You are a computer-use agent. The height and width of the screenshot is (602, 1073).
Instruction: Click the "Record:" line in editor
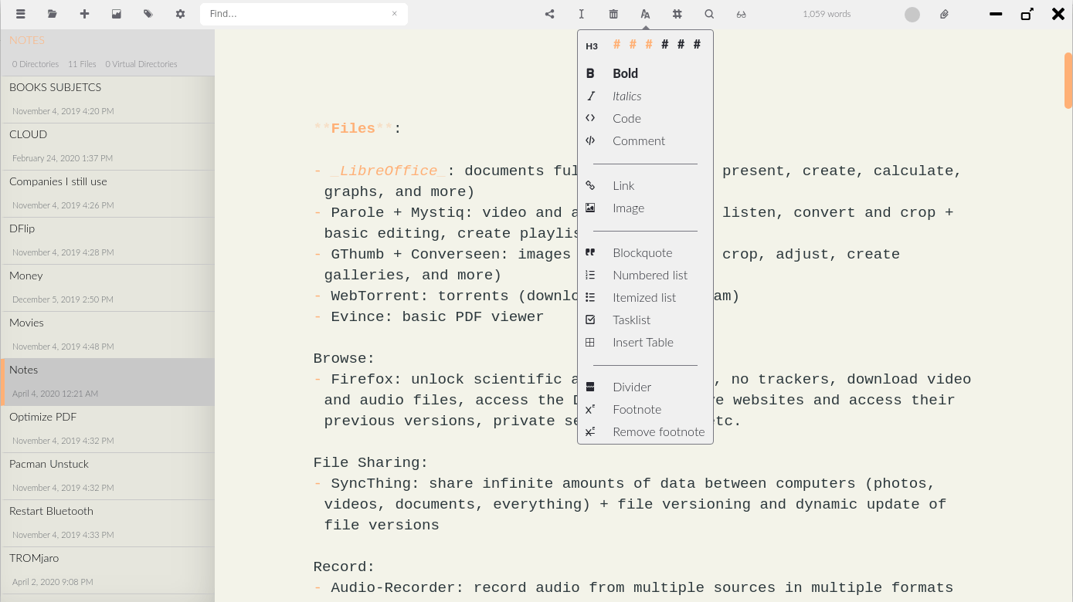pyautogui.click(x=344, y=567)
